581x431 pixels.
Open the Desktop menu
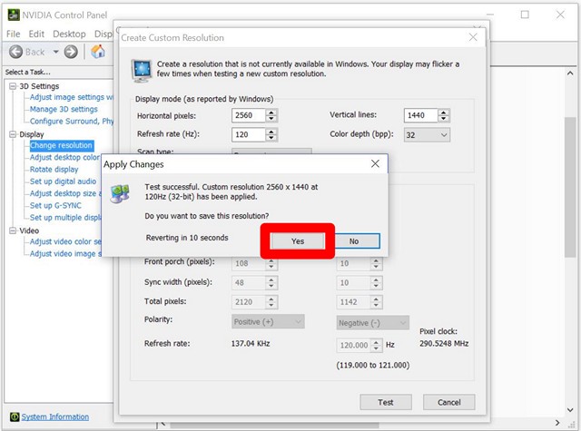(x=69, y=34)
